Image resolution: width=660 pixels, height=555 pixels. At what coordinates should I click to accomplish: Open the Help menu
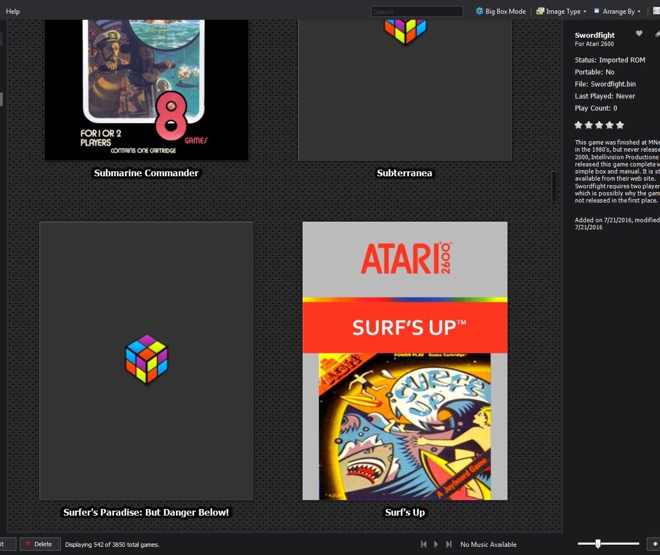[x=13, y=11]
